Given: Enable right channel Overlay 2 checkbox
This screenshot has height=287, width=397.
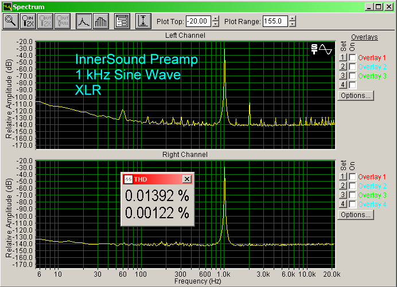Looking at the screenshot, I should pos(352,186).
